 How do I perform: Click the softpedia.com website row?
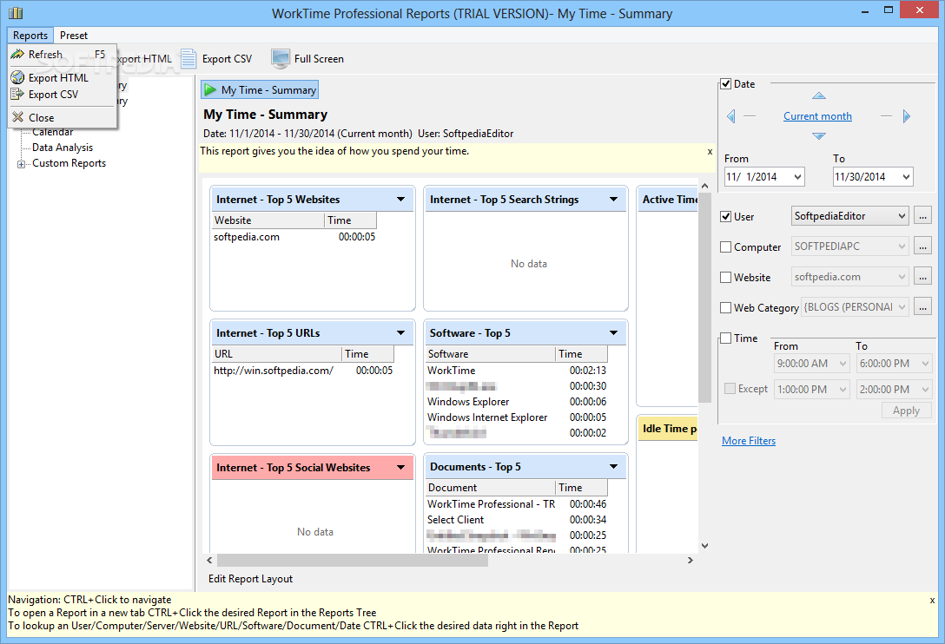[294, 237]
